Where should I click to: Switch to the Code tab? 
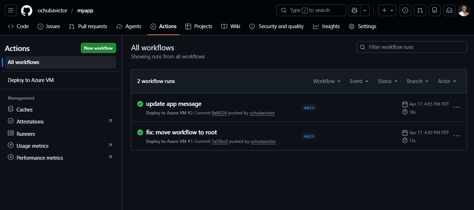[18, 26]
